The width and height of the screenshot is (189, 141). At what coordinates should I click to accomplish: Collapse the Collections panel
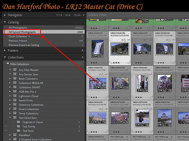click(x=5, y=57)
